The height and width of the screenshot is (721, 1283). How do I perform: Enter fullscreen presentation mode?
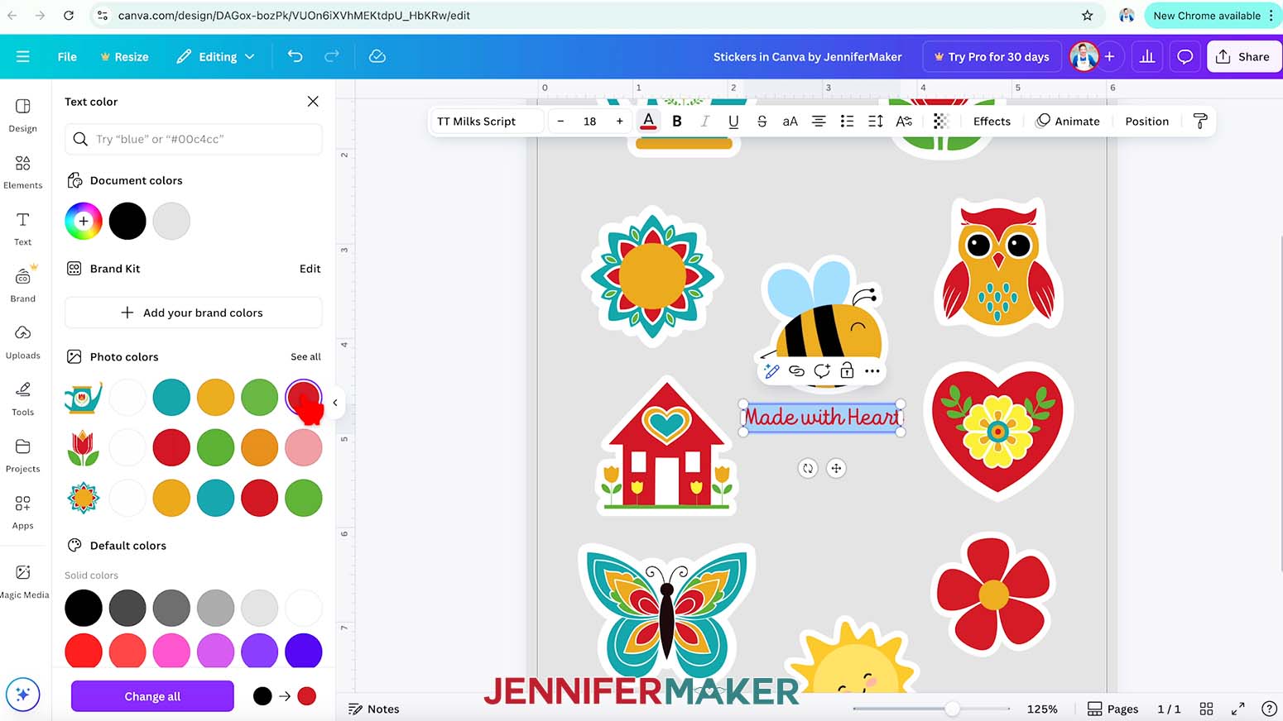pyautogui.click(x=1237, y=709)
